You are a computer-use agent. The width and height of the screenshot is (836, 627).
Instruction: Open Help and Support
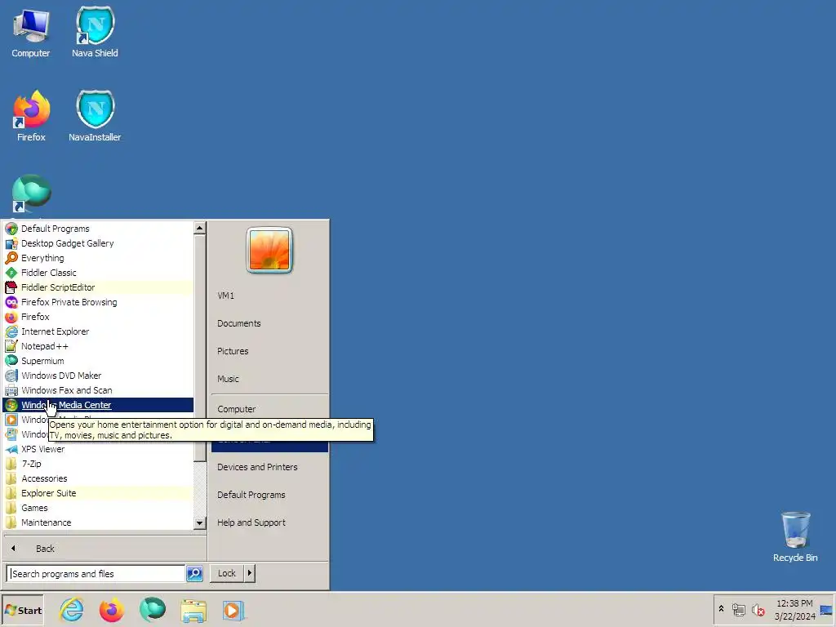coord(269,522)
